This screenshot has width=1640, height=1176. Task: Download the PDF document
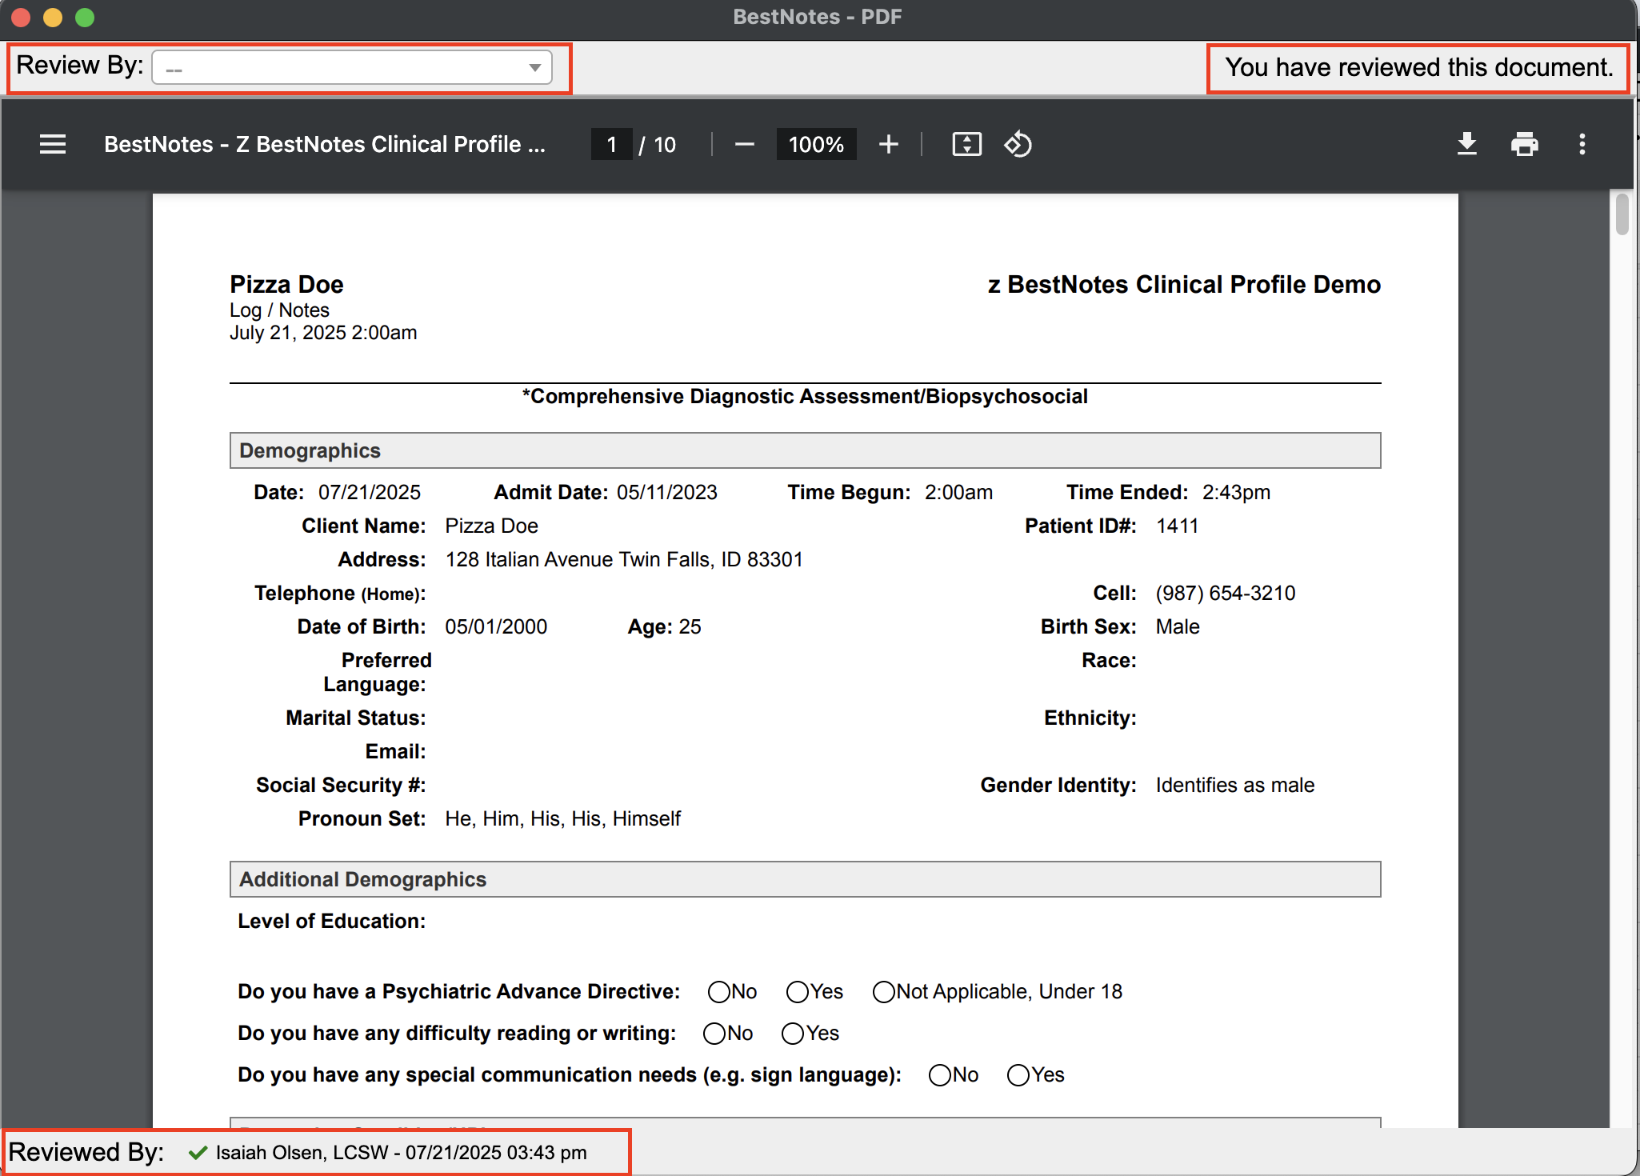tap(1466, 144)
